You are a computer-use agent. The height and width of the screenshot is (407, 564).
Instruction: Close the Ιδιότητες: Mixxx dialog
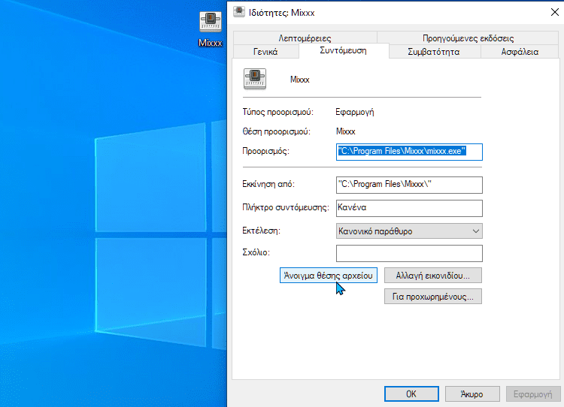(x=554, y=12)
